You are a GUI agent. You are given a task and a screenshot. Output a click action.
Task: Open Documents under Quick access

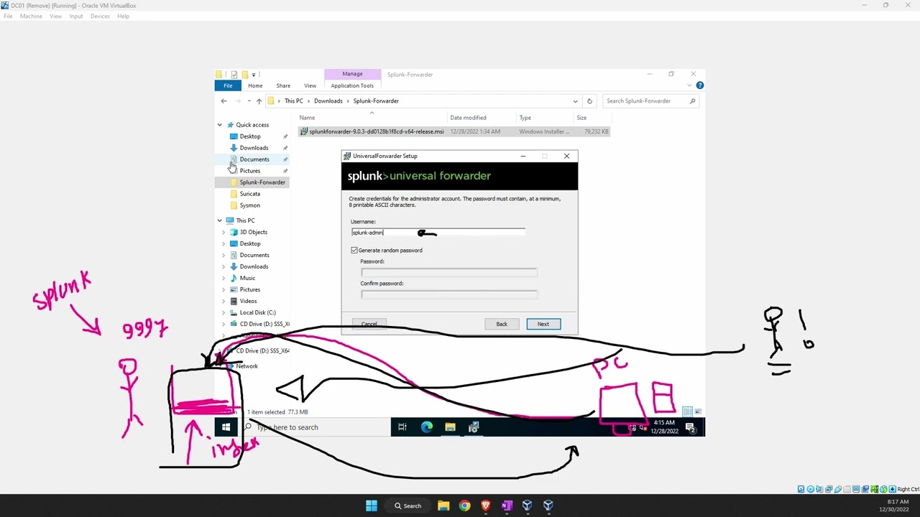coord(254,159)
